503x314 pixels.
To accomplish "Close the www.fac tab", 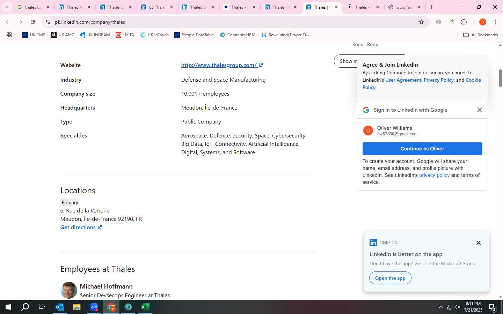I will [419, 7].
